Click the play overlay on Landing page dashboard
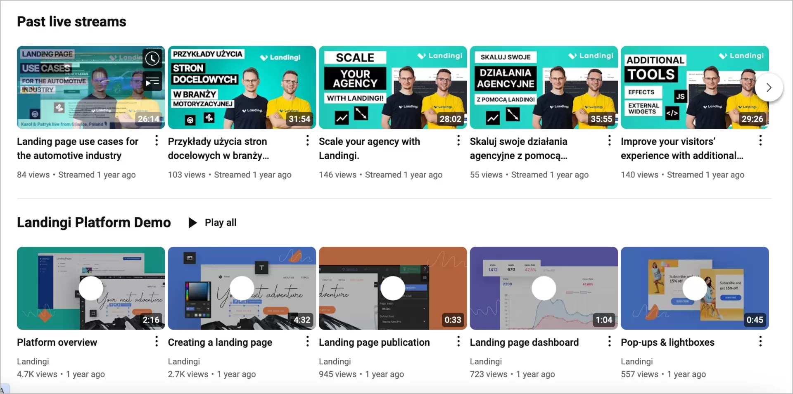Image resolution: width=793 pixels, height=394 pixels. click(544, 288)
